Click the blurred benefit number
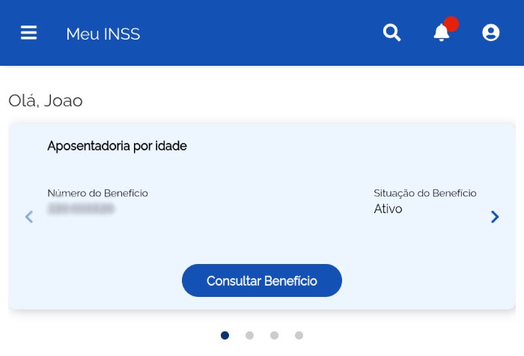 tap(81, 209)
